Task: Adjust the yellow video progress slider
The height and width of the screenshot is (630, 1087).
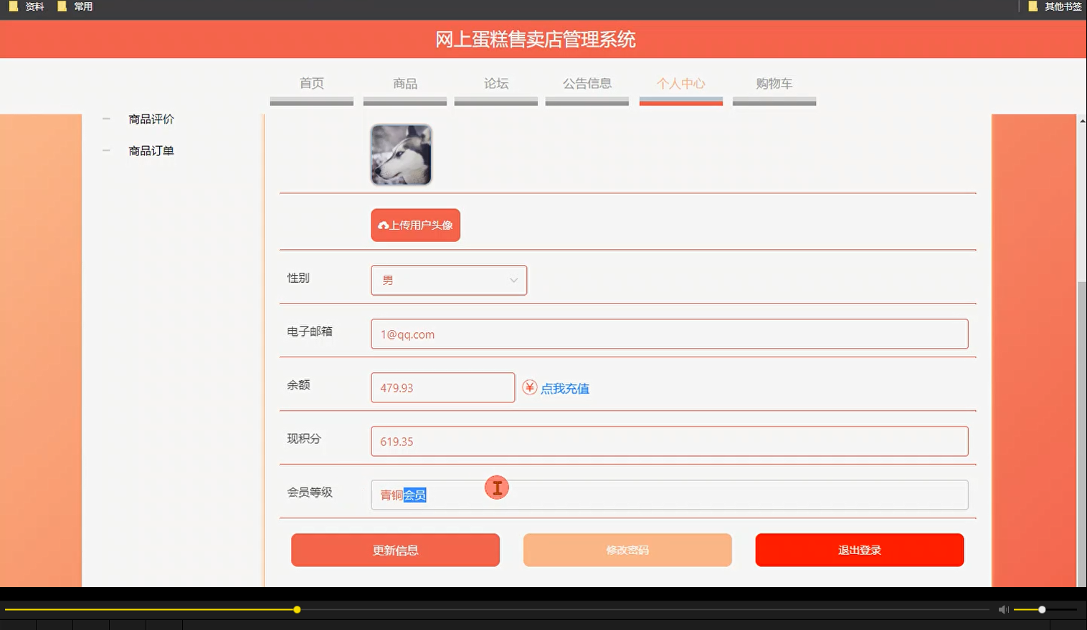Action: pos(296,609)
